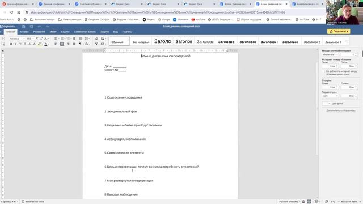Click the 'Слева' indent field
The height and width of the screenshot is (204, 363).
pyautogui.click(x=330, y=87)
